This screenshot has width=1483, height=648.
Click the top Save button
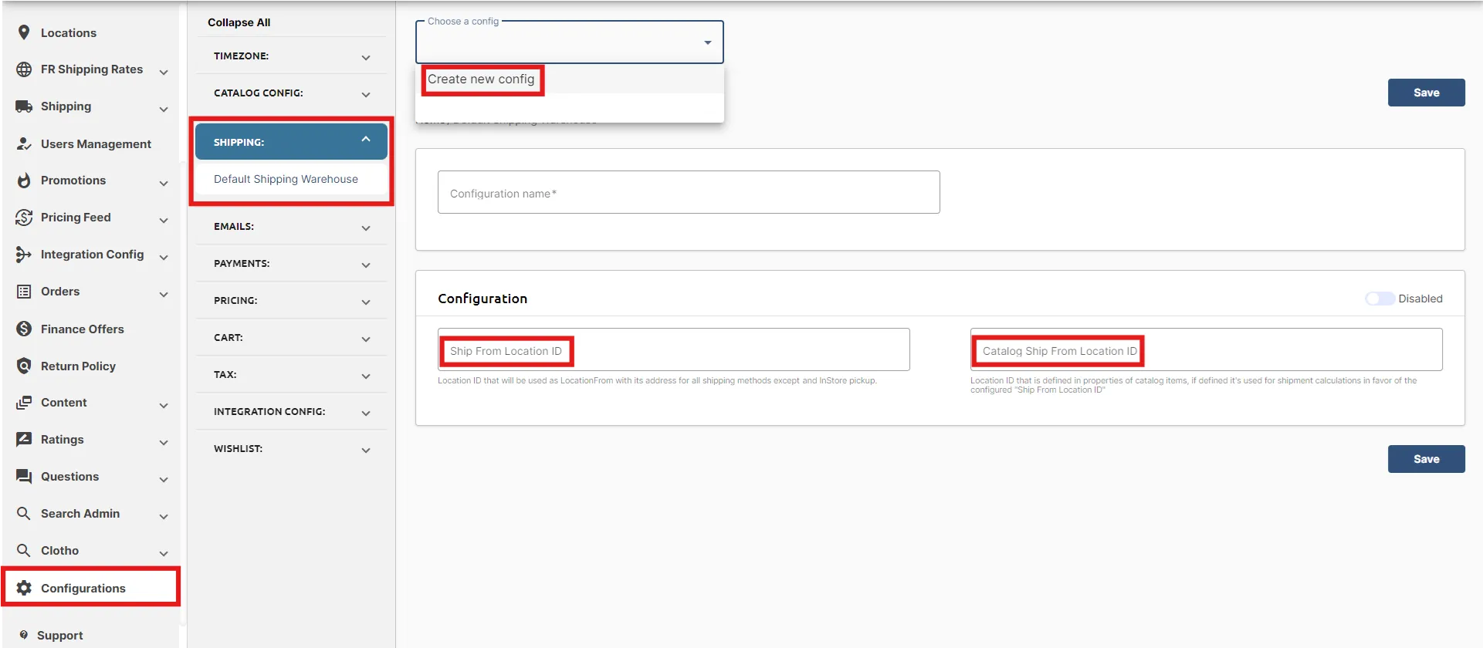click(x=1426, y=93)
